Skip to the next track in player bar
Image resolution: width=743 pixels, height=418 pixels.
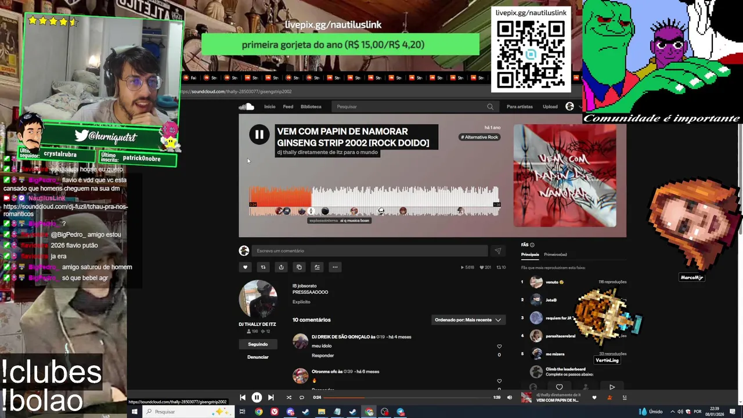point(270,398)
